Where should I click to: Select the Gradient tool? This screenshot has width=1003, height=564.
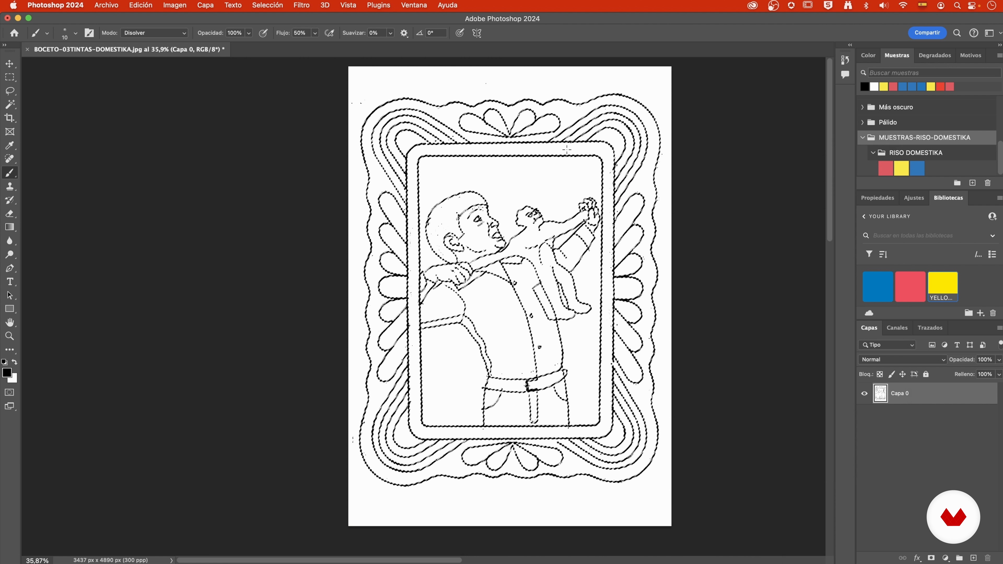10,227
